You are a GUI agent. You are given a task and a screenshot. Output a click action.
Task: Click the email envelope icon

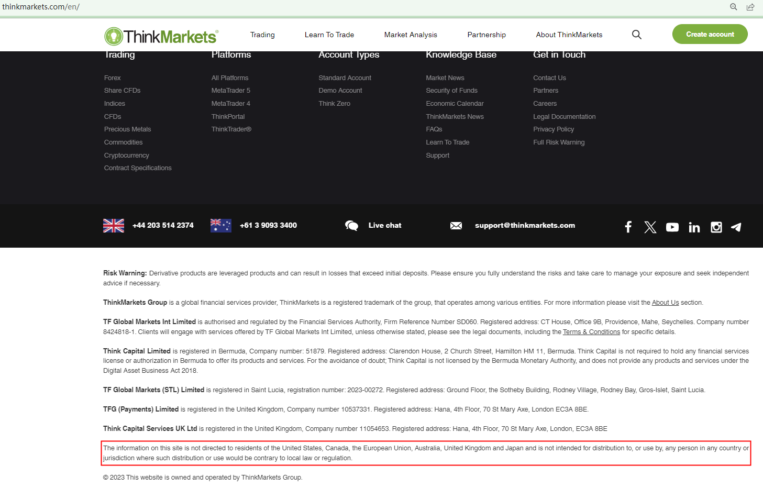point(456,225)
